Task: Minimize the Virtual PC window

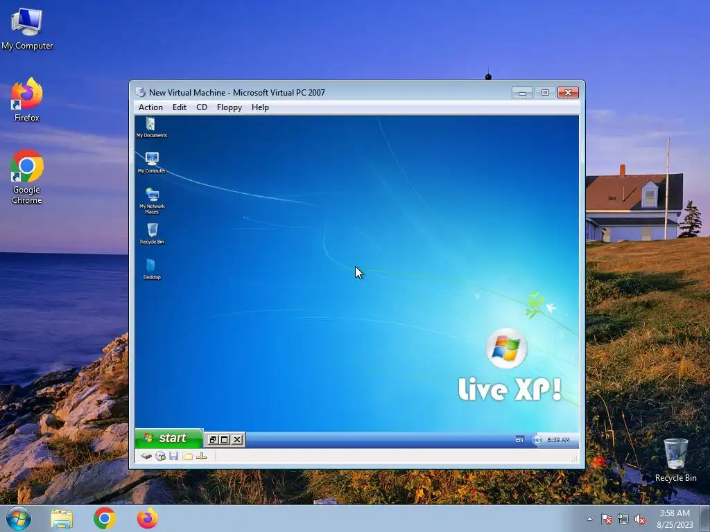Action: pyautogui.click(x=522, y=93)
